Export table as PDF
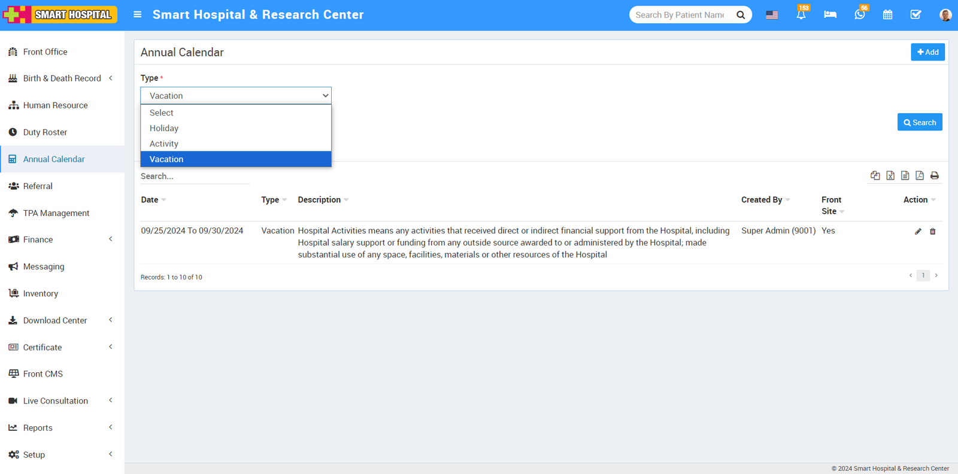958x474 pixels. coord(920,175)
